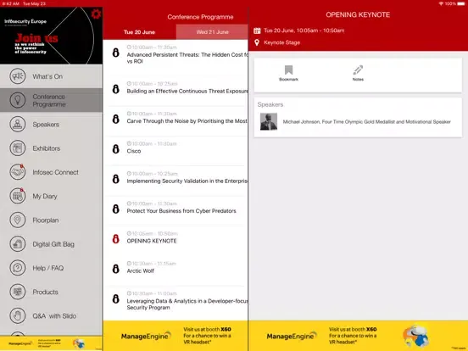
Task: Tap Michael Johnson's speaker photo
Action: coord(269,121)
